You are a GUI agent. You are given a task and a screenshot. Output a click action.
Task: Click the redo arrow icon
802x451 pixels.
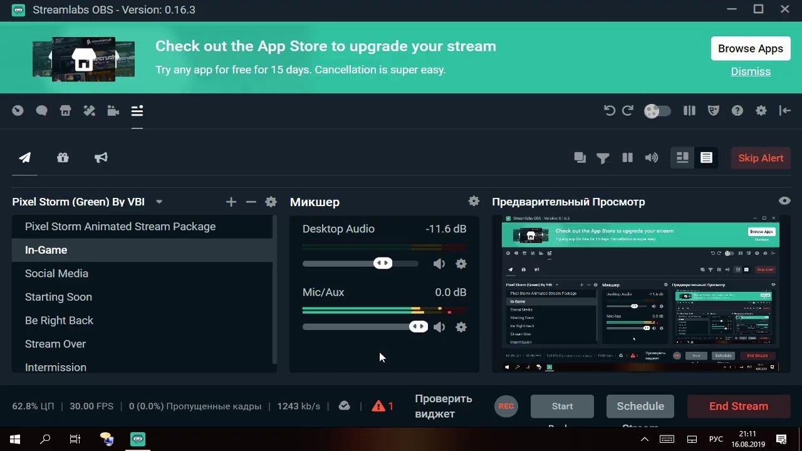(x=628, y=111)
